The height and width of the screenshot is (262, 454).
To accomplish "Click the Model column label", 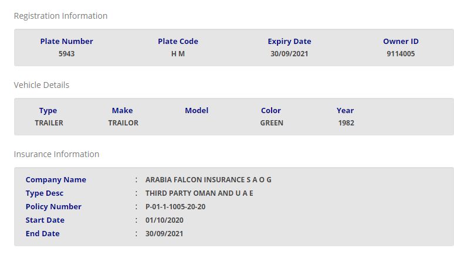I will click(x=196, y=110).
